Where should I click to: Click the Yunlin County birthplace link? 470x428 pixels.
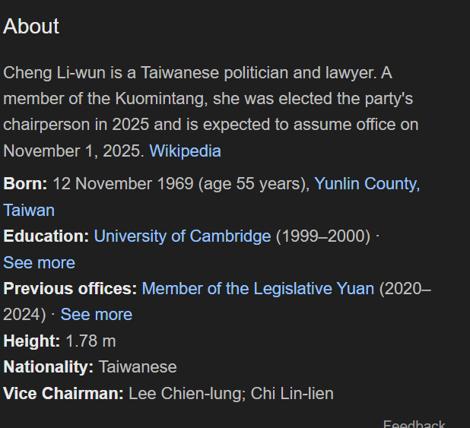point(367,184)
